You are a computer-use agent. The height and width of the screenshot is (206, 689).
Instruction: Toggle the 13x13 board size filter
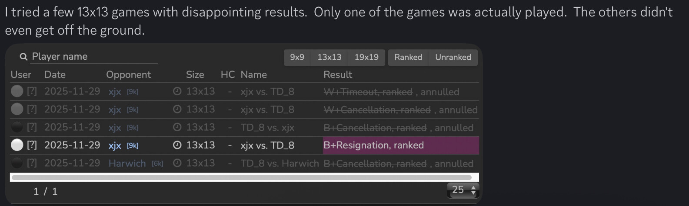click(329, 57)
